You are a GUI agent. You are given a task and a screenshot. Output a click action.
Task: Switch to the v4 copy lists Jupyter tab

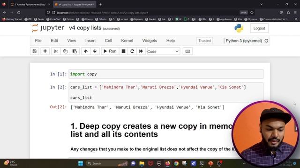click(75, 4)
